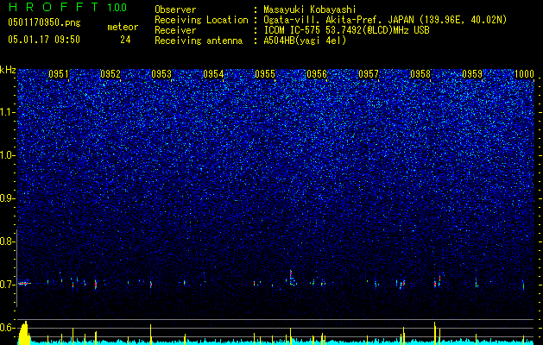The width and height of the screenshot is (543, 345).
Task: Click the meteor count value 24
Action: coord(125,40)
